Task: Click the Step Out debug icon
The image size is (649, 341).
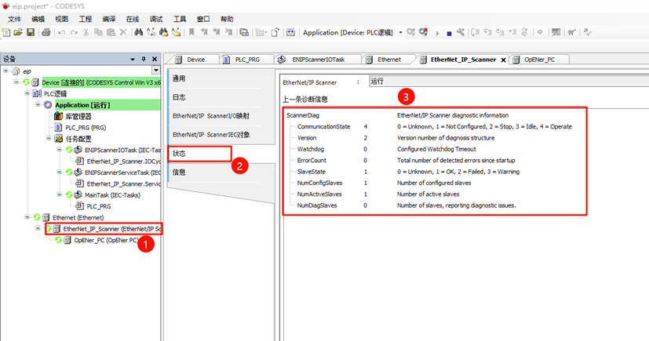Action: pos(500,32)
